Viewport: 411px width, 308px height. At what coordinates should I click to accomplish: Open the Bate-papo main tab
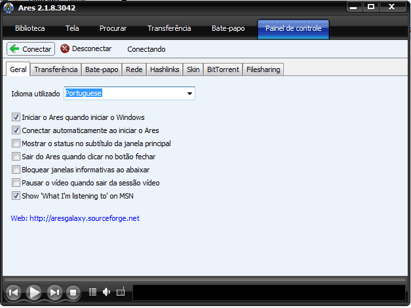[228, 28]
